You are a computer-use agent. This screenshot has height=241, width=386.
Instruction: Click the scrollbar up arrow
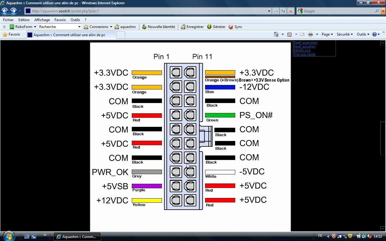(383, 43)
